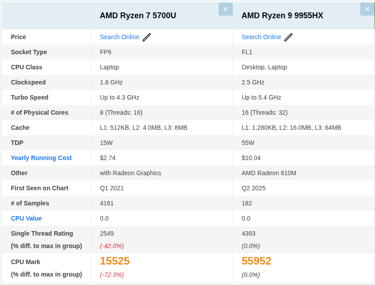The width and height of the screenshot is (375, 285).
Task: Click the AMD Ryzen 7 5700U heading
Action: [x=138, y=16]
